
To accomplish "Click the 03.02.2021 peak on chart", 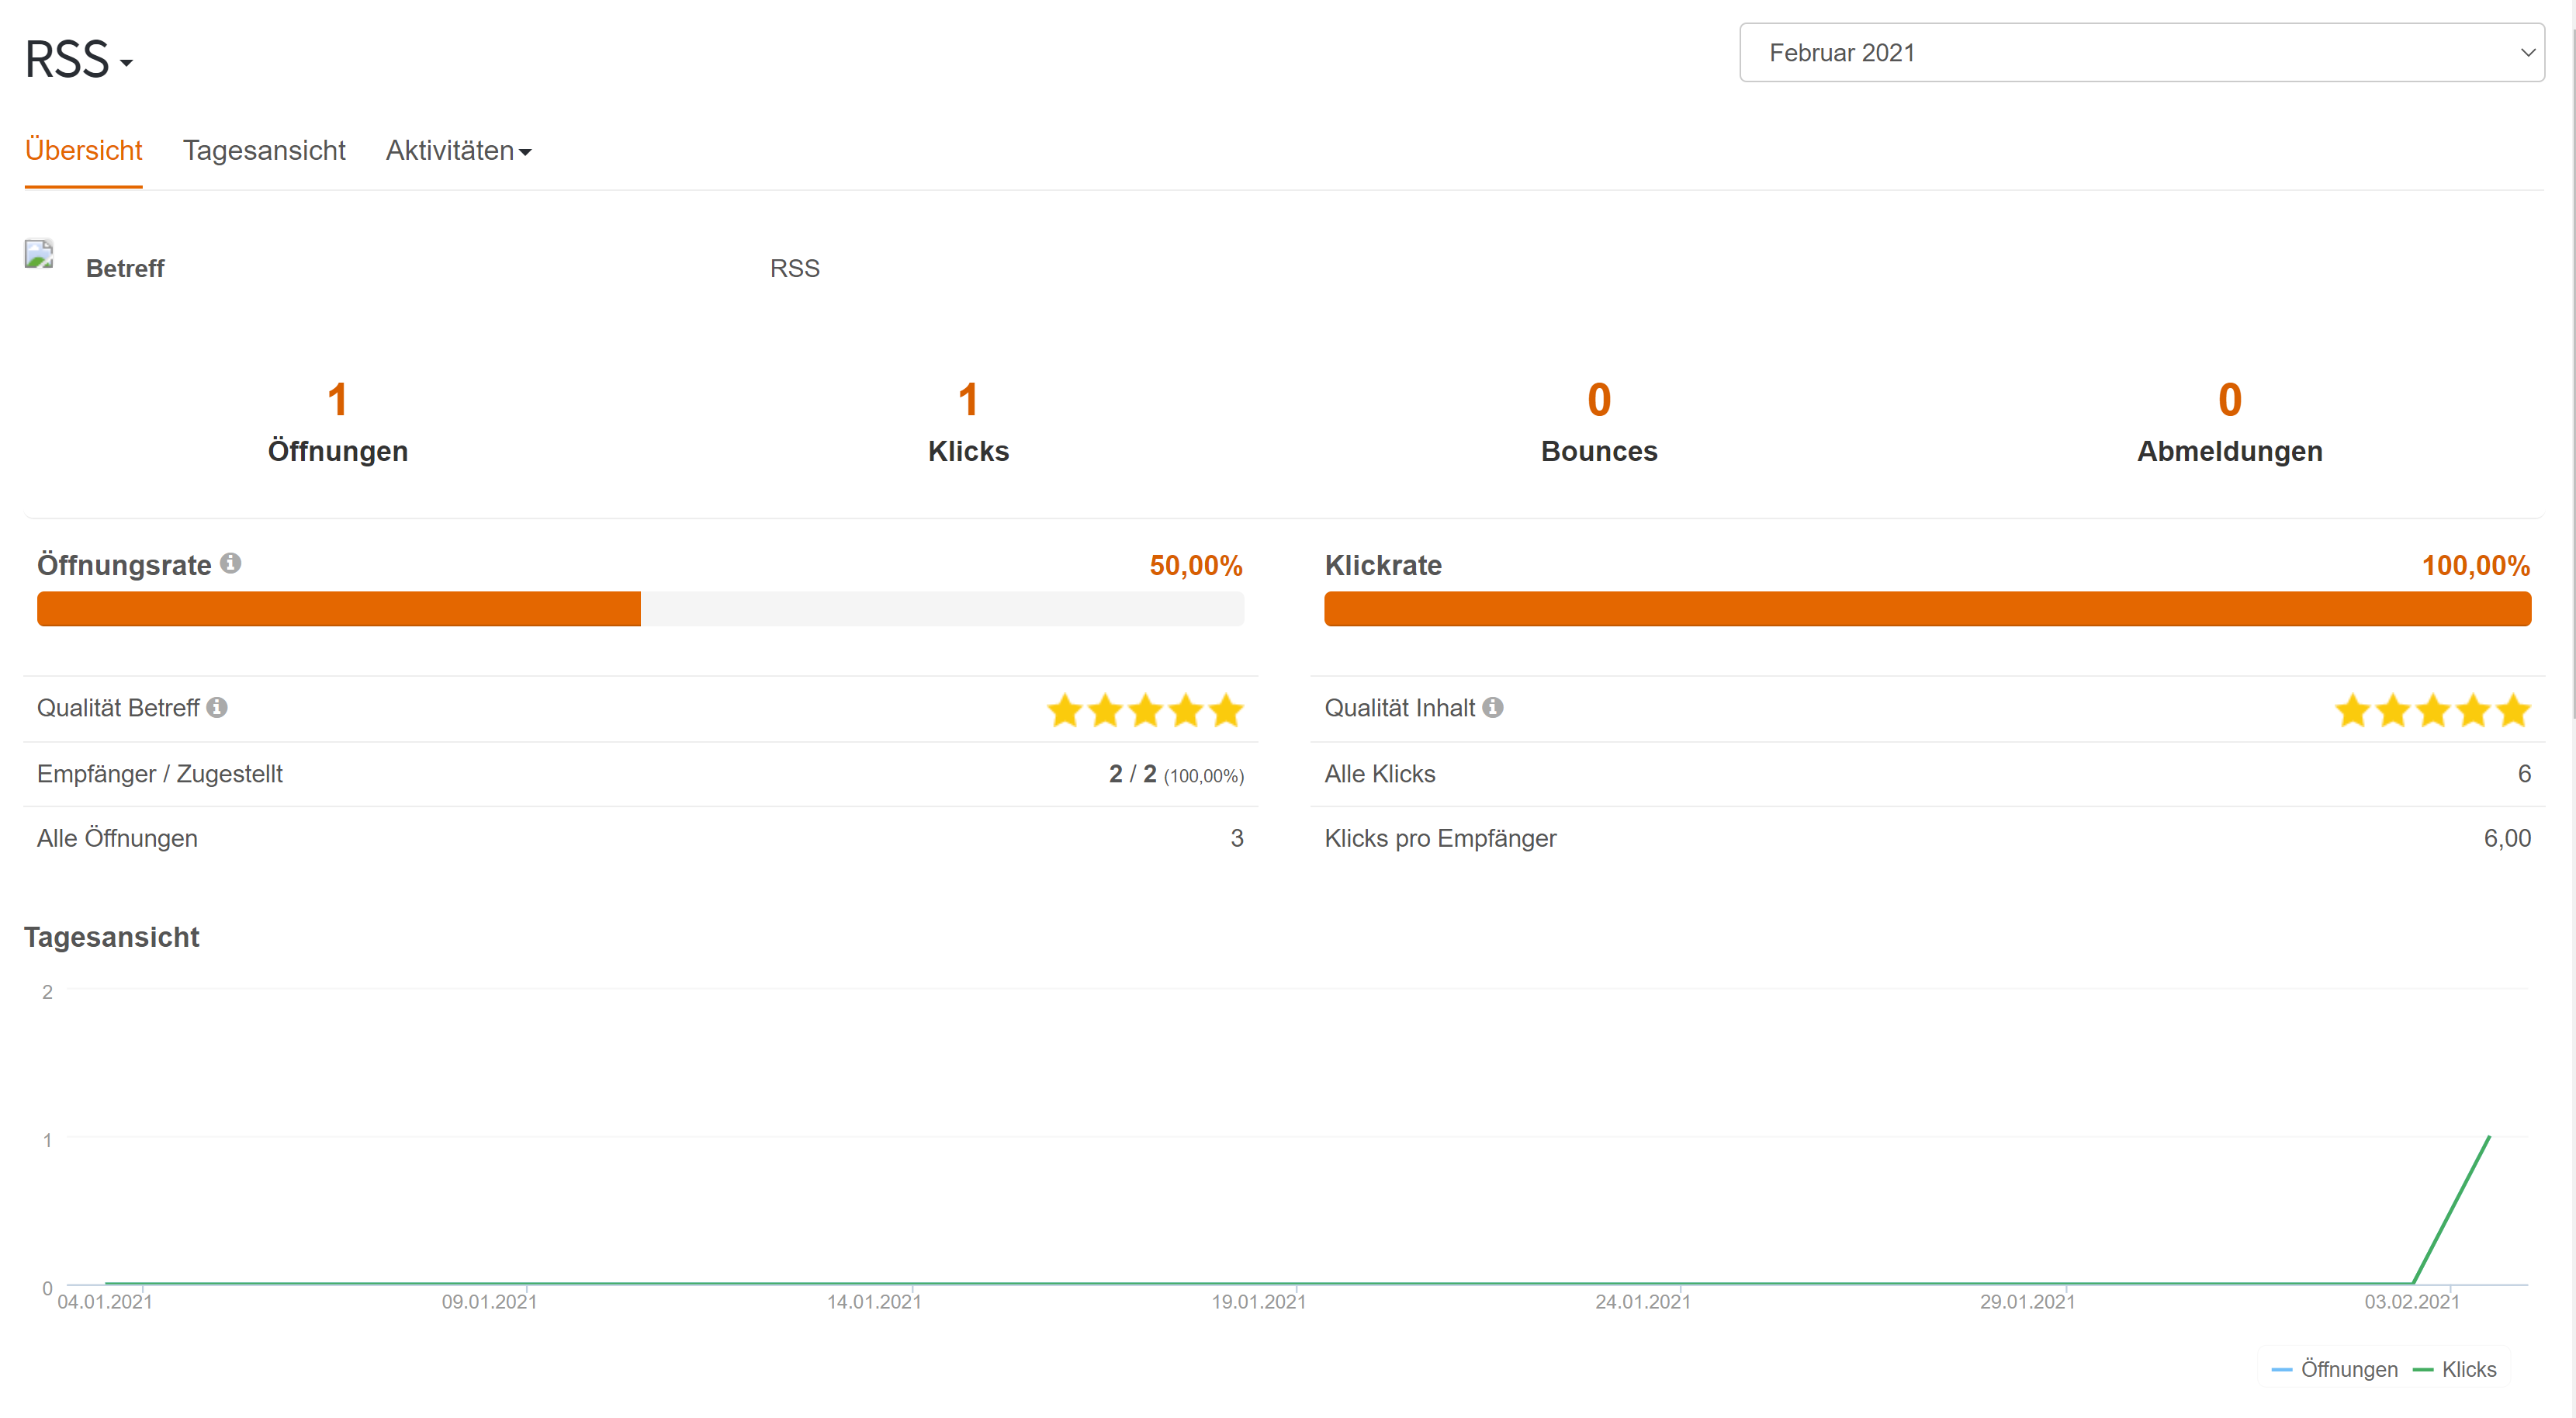I will pos(2488,1138).
